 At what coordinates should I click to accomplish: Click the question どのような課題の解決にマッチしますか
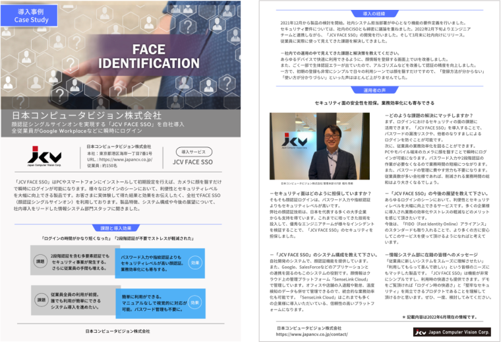(x=428, y=116)
